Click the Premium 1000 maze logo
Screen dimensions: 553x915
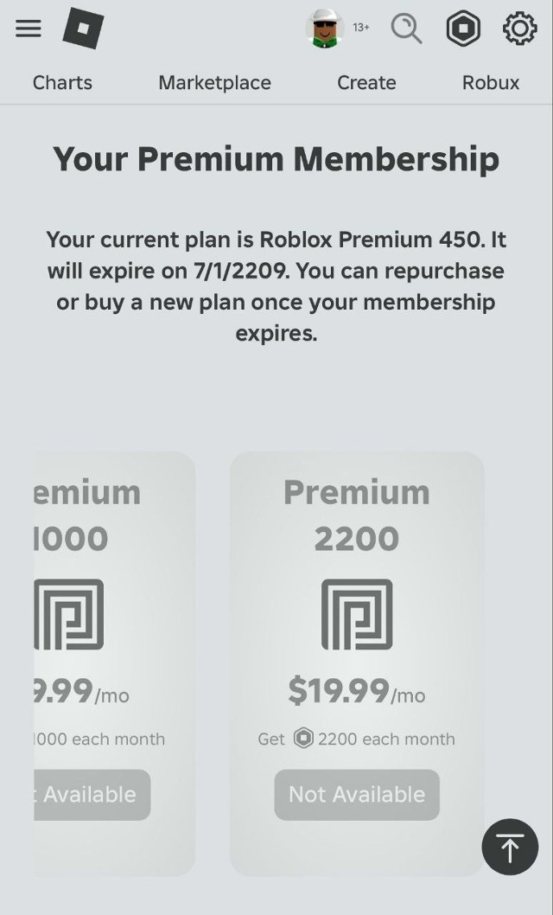click(69, 614)
